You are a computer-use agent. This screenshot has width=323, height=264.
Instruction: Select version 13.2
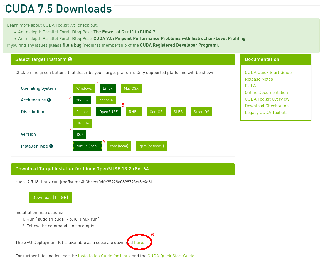pos(80,135)
